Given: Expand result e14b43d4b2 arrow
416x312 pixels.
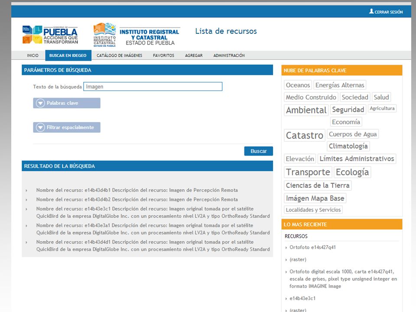Looking at the screenshot, I should [26, 200].
